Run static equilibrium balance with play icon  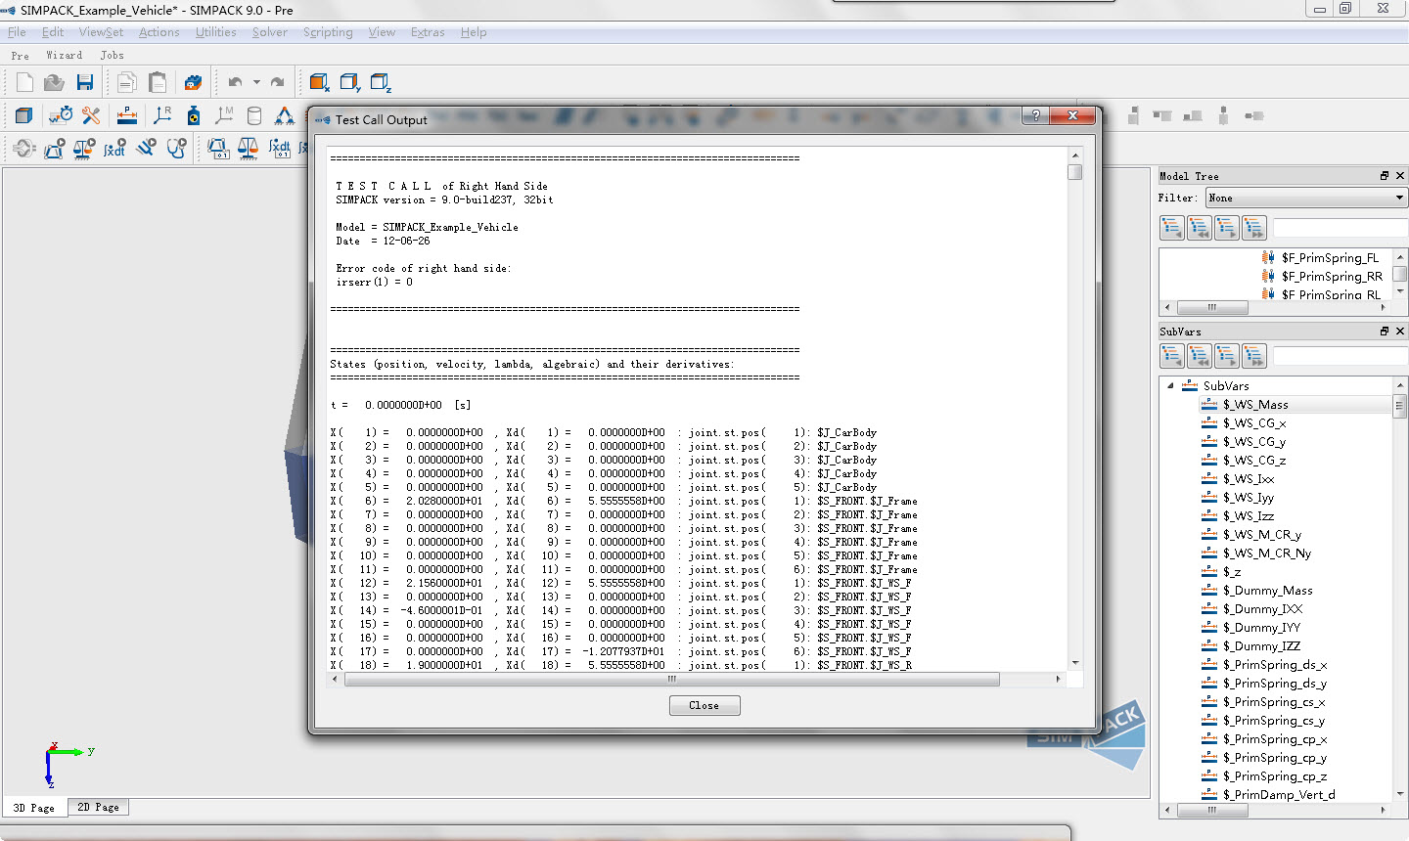tap(84, 149)
